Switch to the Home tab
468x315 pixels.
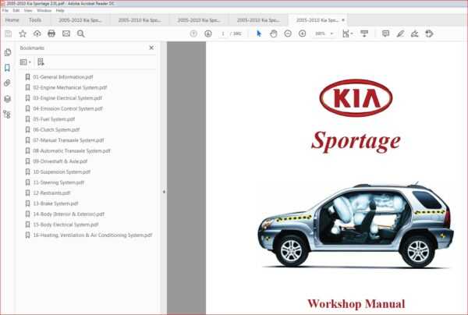click(x=12, y=20)
